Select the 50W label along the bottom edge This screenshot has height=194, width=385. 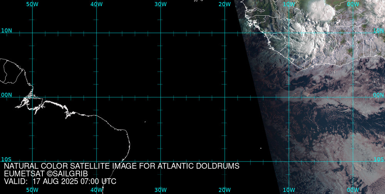point(32,190)
